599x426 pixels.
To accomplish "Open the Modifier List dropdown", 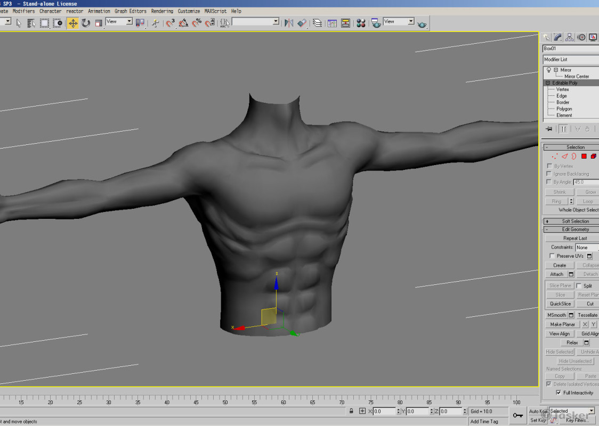I will 569,59.
